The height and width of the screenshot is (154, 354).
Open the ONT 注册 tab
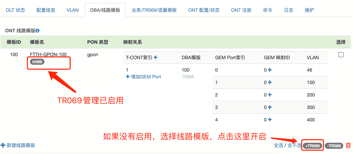click(241, 10)
